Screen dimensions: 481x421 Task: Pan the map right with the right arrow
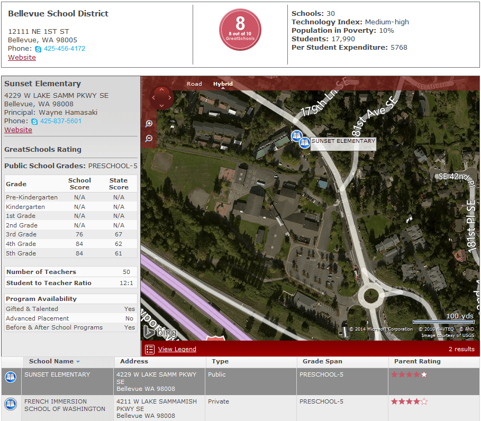(170, 98)
